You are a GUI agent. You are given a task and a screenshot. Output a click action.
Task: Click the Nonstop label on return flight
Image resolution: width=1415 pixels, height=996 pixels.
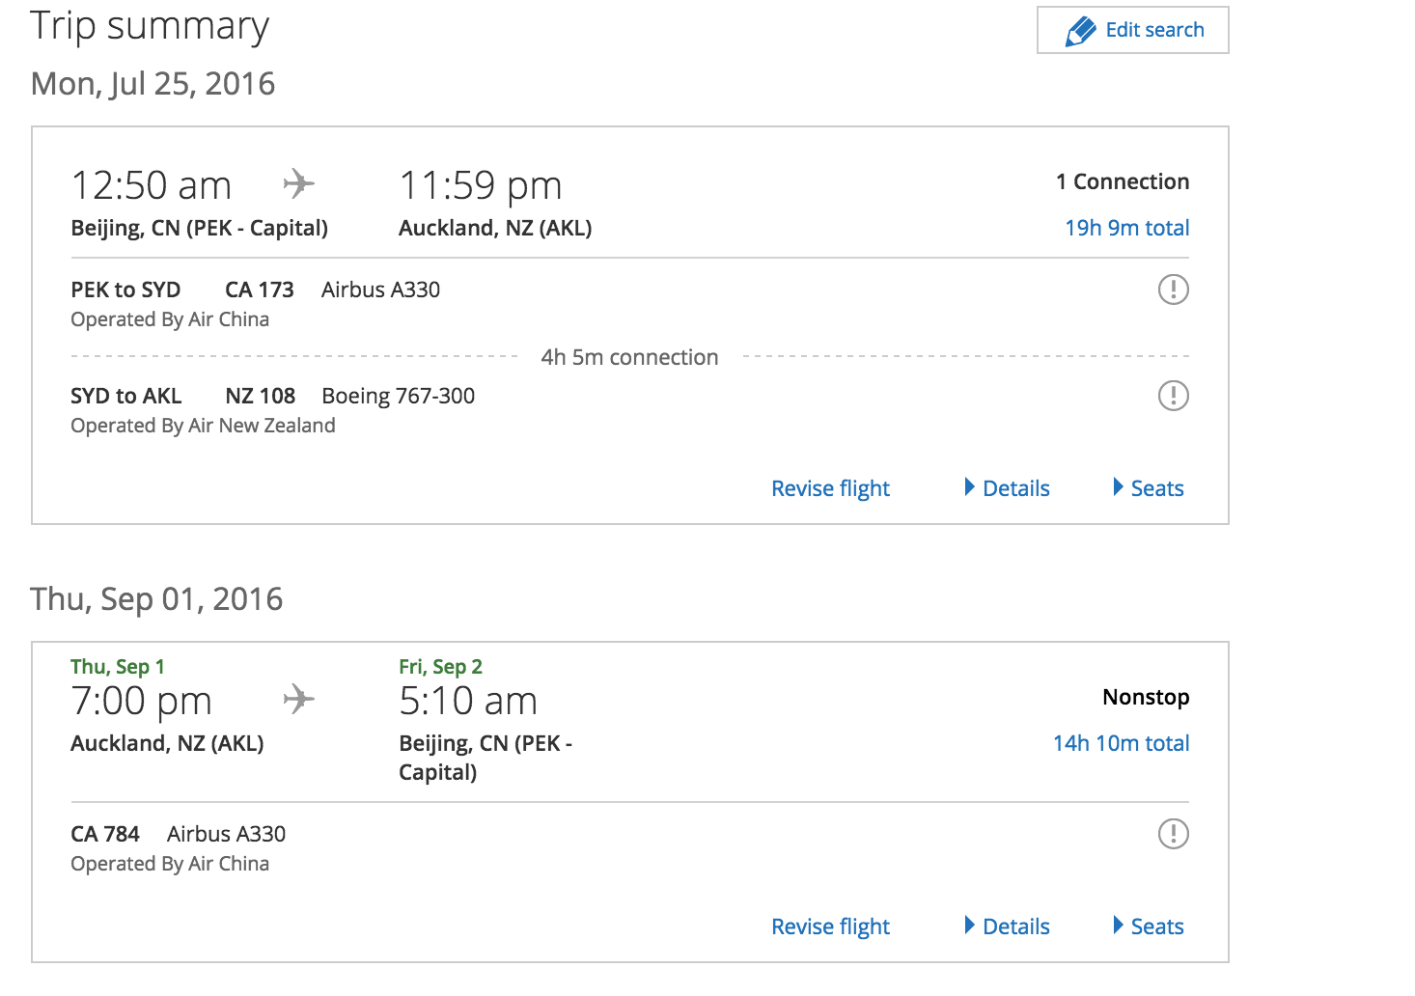[1146, 698]
